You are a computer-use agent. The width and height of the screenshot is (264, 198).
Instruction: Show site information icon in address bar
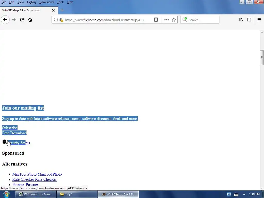coord(56,20)
